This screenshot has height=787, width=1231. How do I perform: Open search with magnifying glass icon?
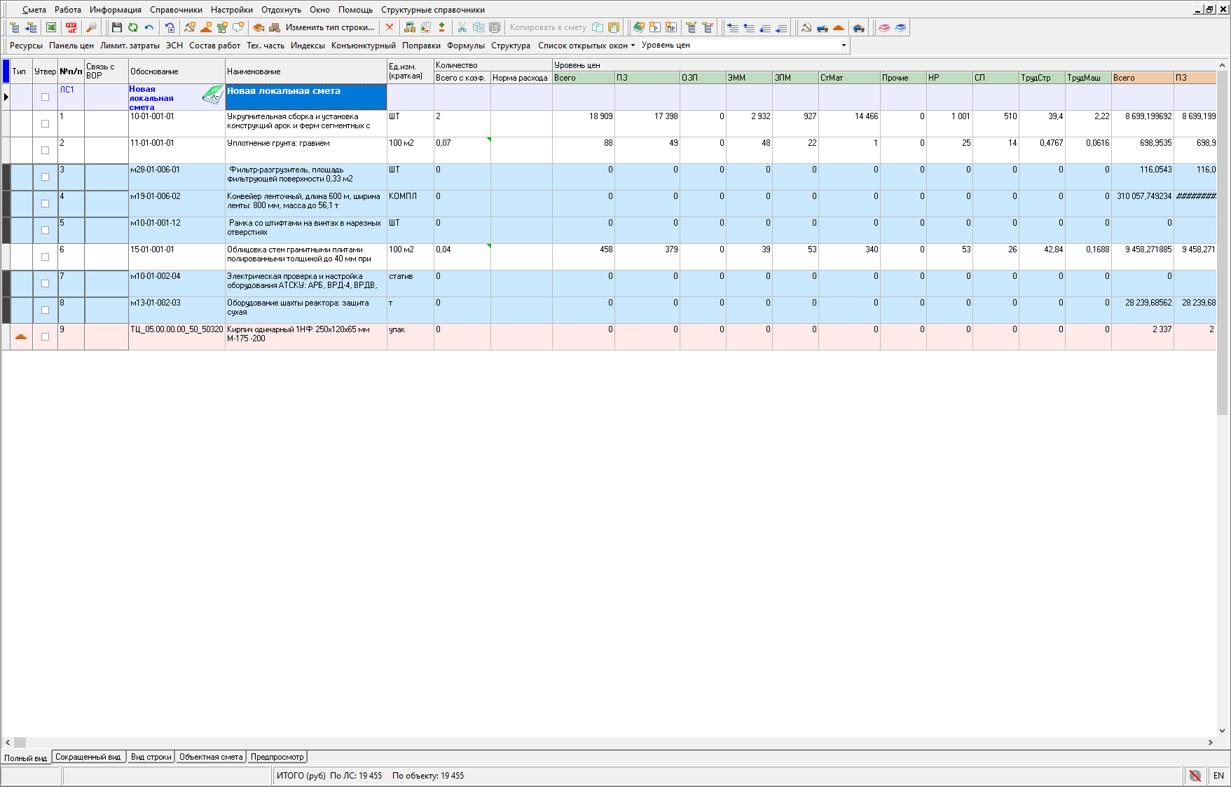point(91,27)
